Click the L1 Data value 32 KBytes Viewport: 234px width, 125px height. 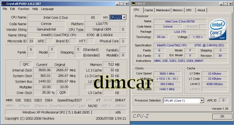(215, 74)
